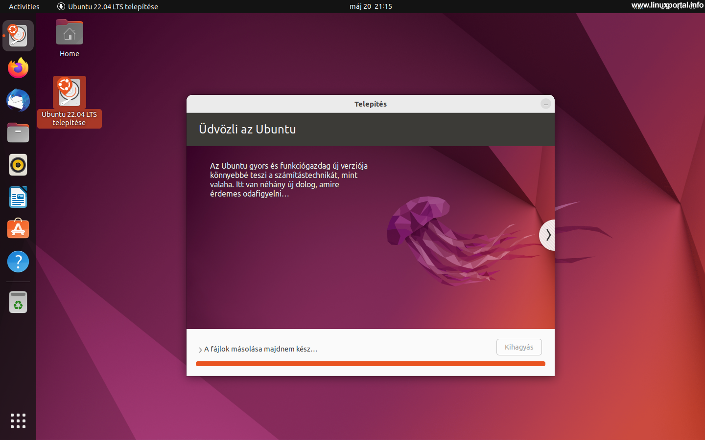Screen dimensions: 705x440
Task: Launch Thunderbird mail client
Action: (18, 100)
